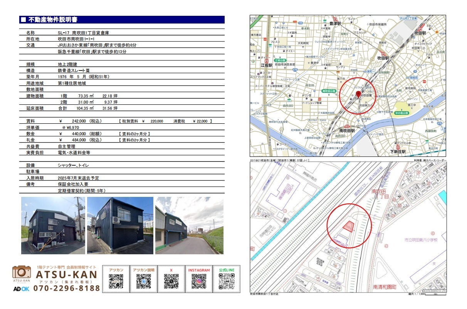Select the 合計 104.35㎡ total area row

(87, 108)
